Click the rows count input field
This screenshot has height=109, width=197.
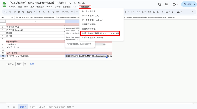pos(19,64)
